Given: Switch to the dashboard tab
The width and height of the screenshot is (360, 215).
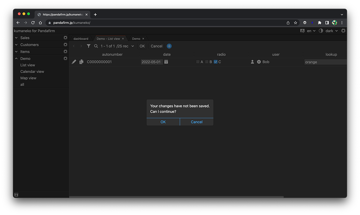Looking at the screenshot, I should [81, 39].
